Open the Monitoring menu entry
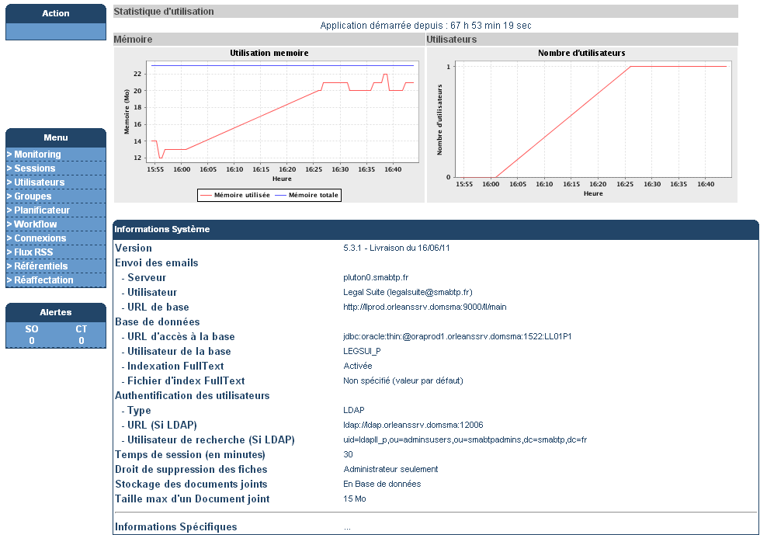Image resolution: width=767 pixels, height=535 pixels. point(56,155)
